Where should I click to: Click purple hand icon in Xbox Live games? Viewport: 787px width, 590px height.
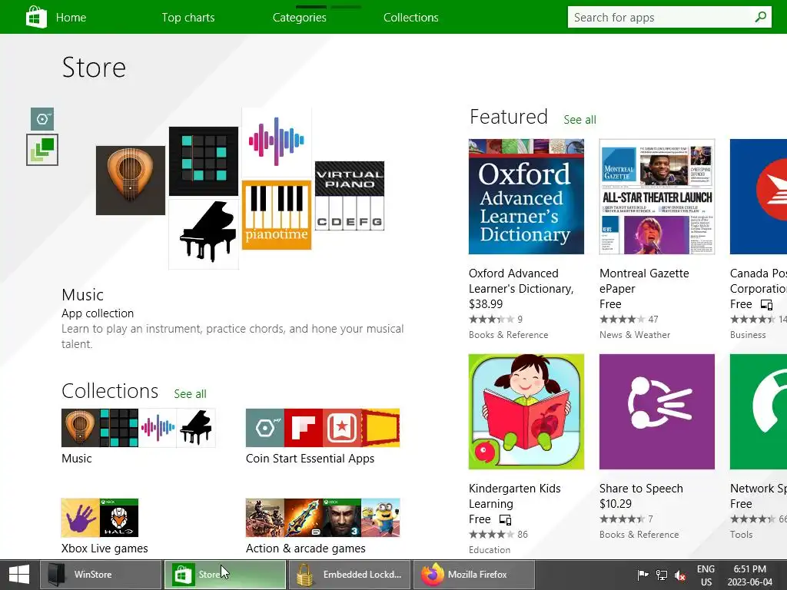[x=80, y=518]
